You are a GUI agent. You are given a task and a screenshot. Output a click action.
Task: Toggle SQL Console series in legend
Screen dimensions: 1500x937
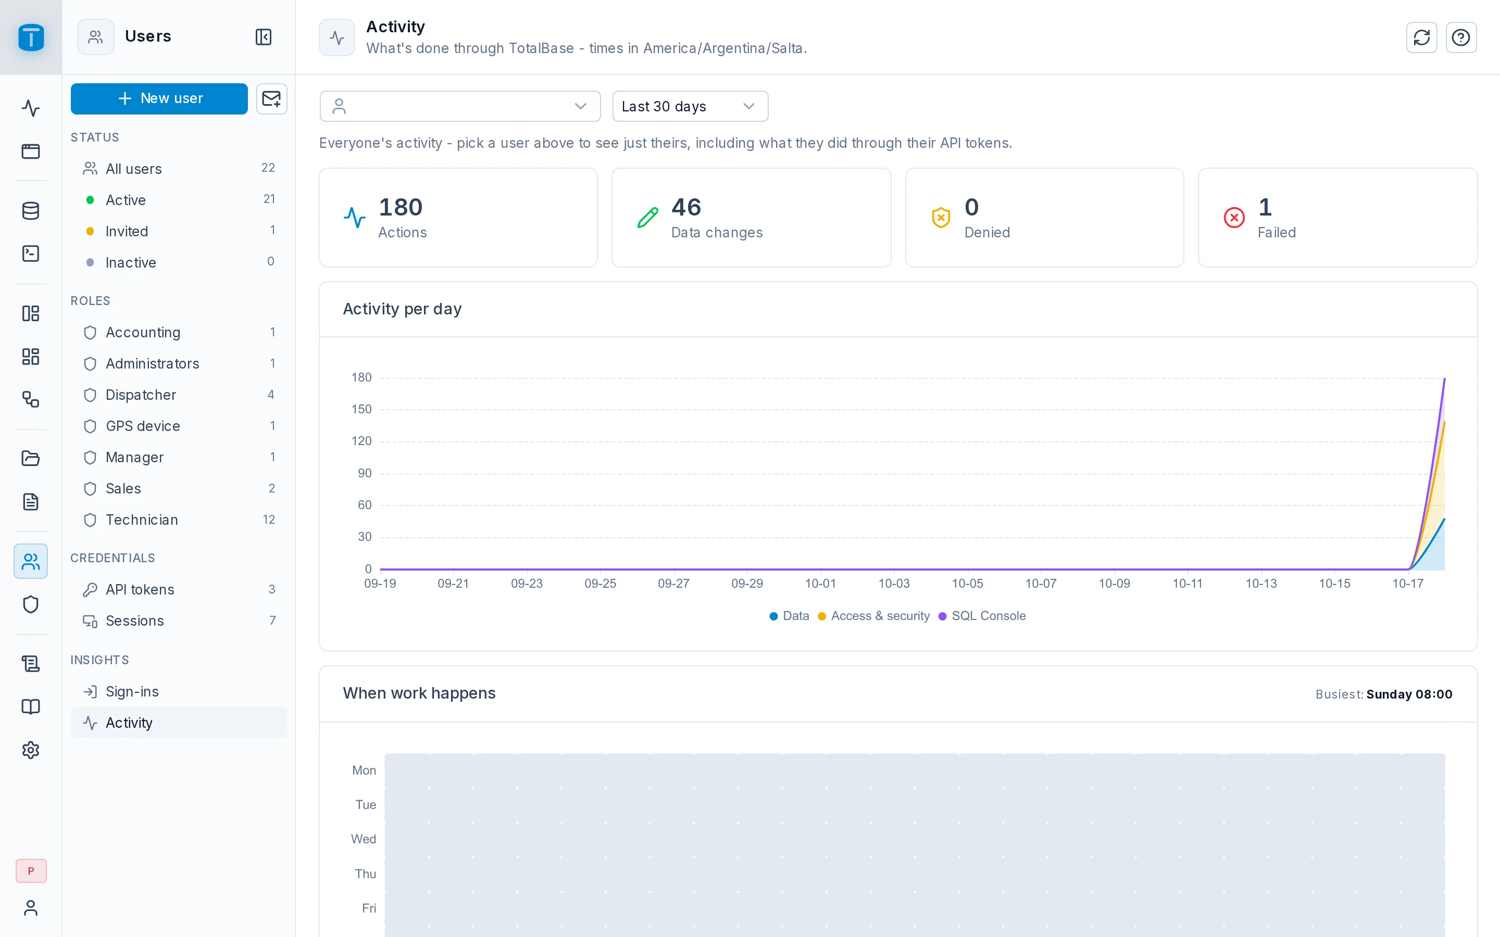[x=982, y=616]
